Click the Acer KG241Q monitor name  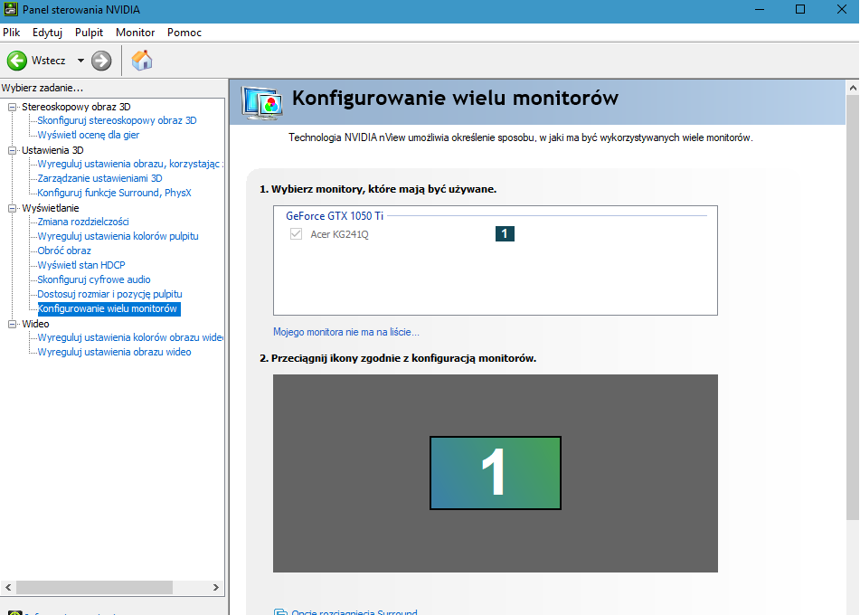point(339,234)
